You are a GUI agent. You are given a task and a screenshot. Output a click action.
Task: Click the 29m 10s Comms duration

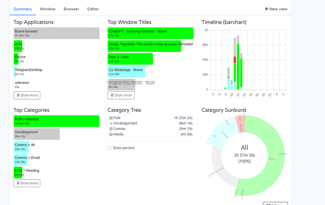[x=186, y=129]
